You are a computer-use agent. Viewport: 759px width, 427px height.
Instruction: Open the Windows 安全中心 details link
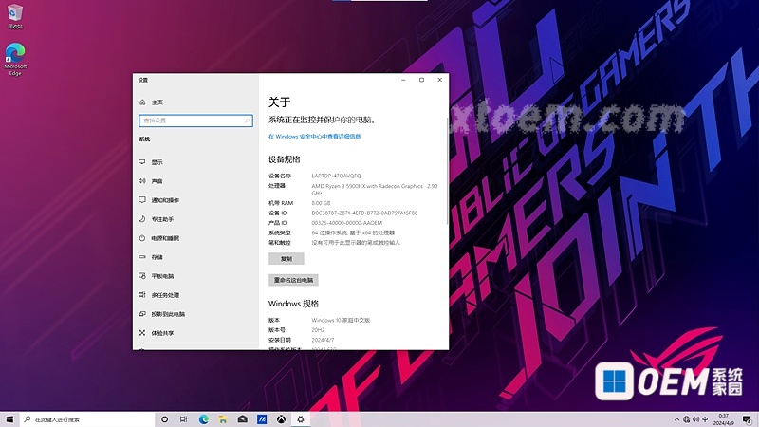(x=314, y=137)
